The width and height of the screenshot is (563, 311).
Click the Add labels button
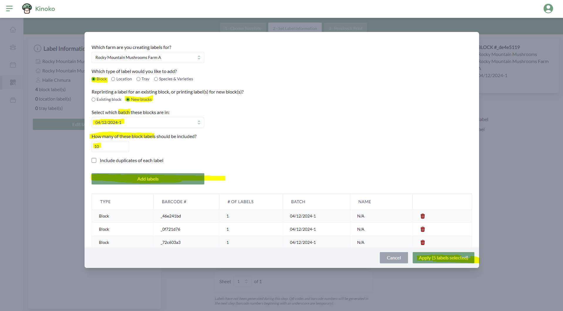tap(148, 179)
